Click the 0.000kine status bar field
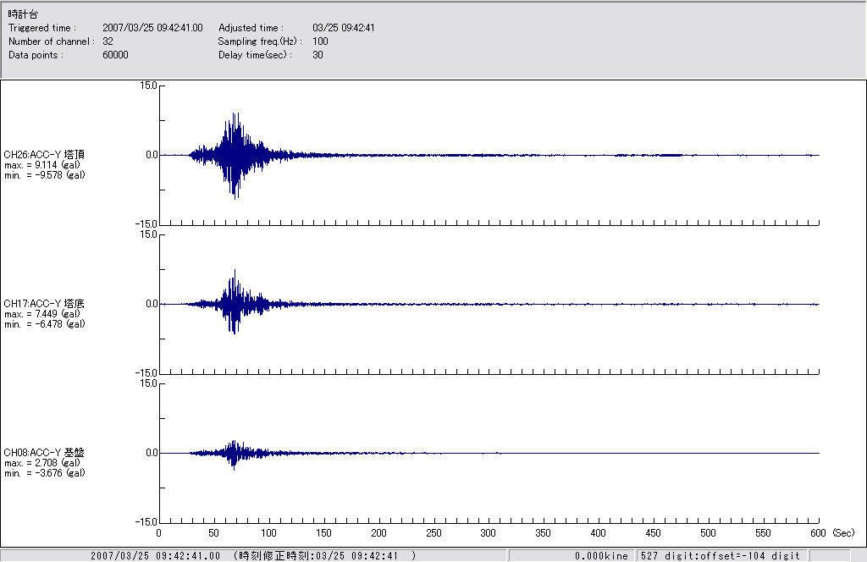Viewport: 867px width, 562px height. tap(600, 555)
